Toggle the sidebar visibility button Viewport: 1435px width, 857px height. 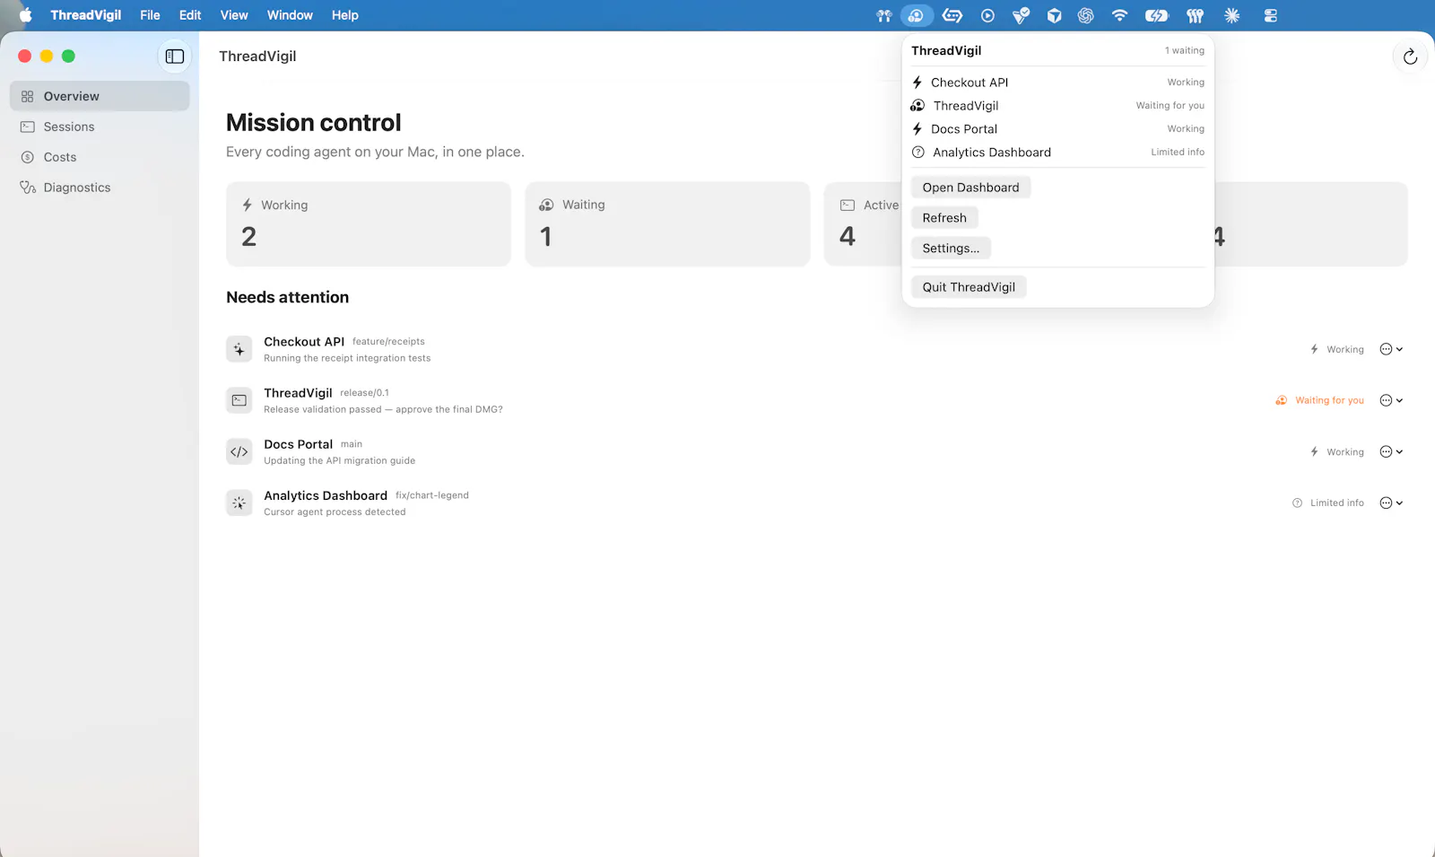point(175,57)
